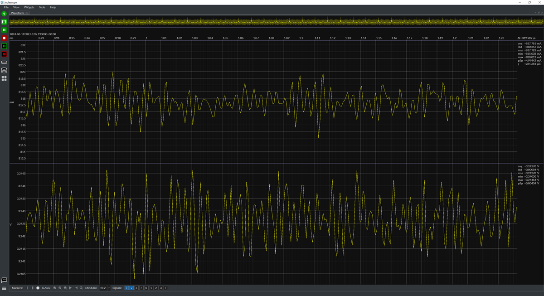Viewport: 544px width, 296px height.
Task: Open the device control icon in sidebar
Action: 4,63
